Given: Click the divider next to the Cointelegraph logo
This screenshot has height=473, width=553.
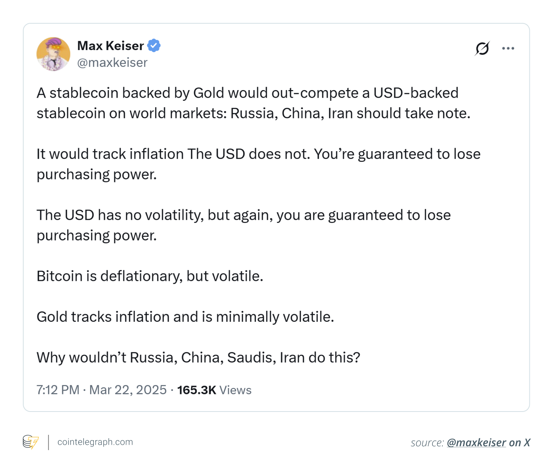Looking at the screenshot, I should pos(48,442).
